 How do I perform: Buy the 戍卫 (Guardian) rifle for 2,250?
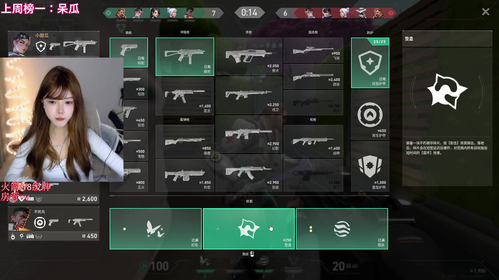[x=249, y=95]
